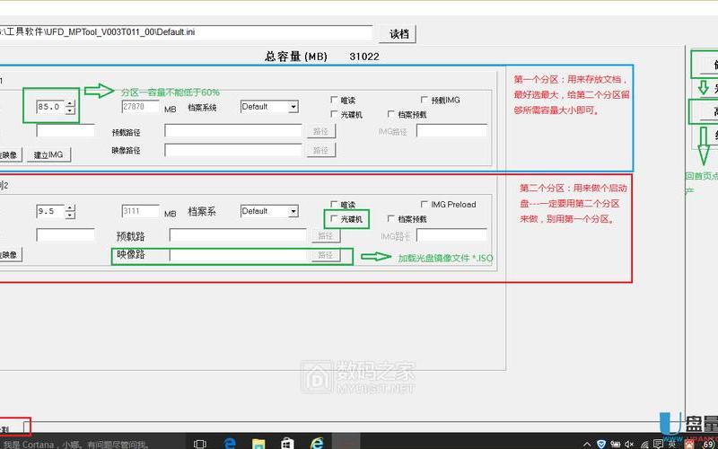This screenshot has width=718, height=449.
Task: Click the 建立IMG button
Action: [x=48, y=154]
